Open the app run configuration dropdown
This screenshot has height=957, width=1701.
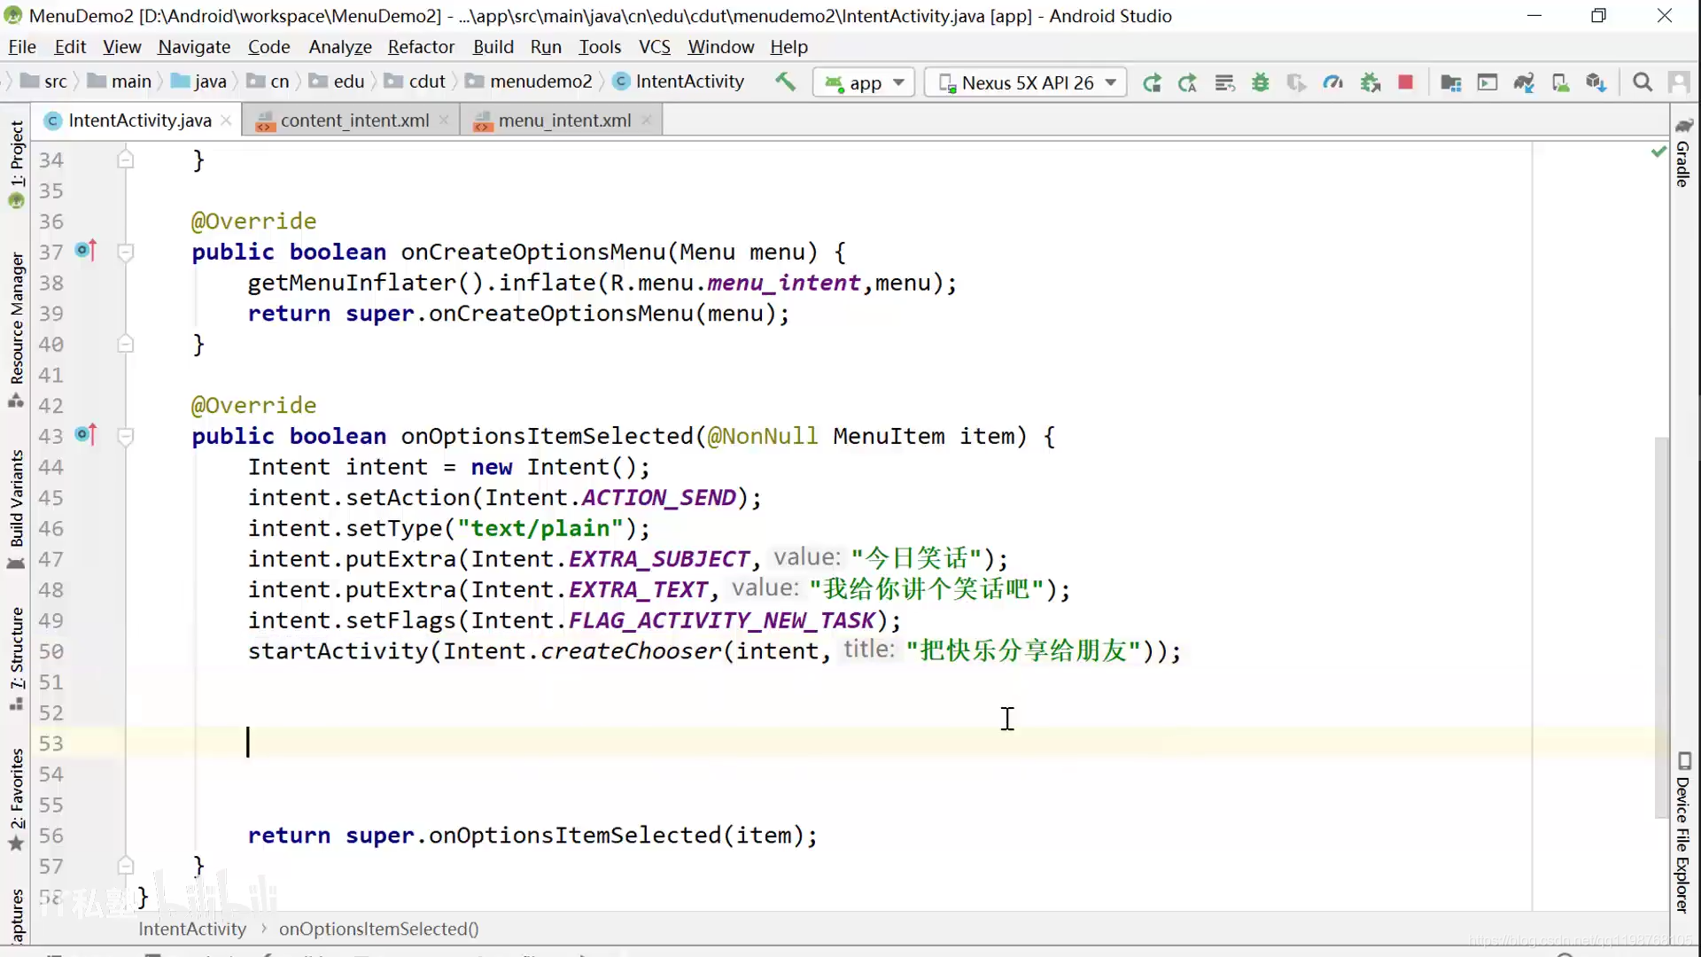[864, 82]
